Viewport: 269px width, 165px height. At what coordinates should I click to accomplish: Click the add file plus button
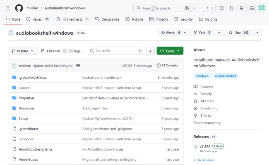click(150, 51)
